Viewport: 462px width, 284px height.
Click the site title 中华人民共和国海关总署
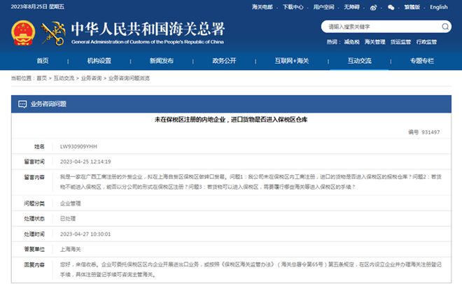(148, 29)
